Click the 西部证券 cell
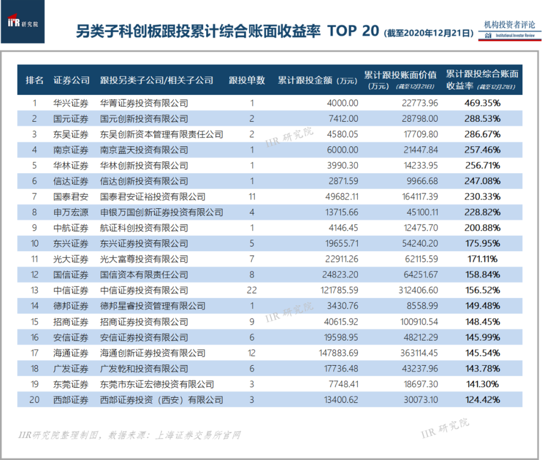The width and height of the screenshot is (542, 460). (71, 399)
